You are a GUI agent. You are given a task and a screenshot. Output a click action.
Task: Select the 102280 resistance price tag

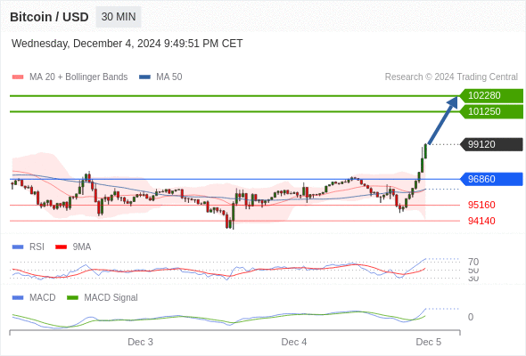(491, 96)
